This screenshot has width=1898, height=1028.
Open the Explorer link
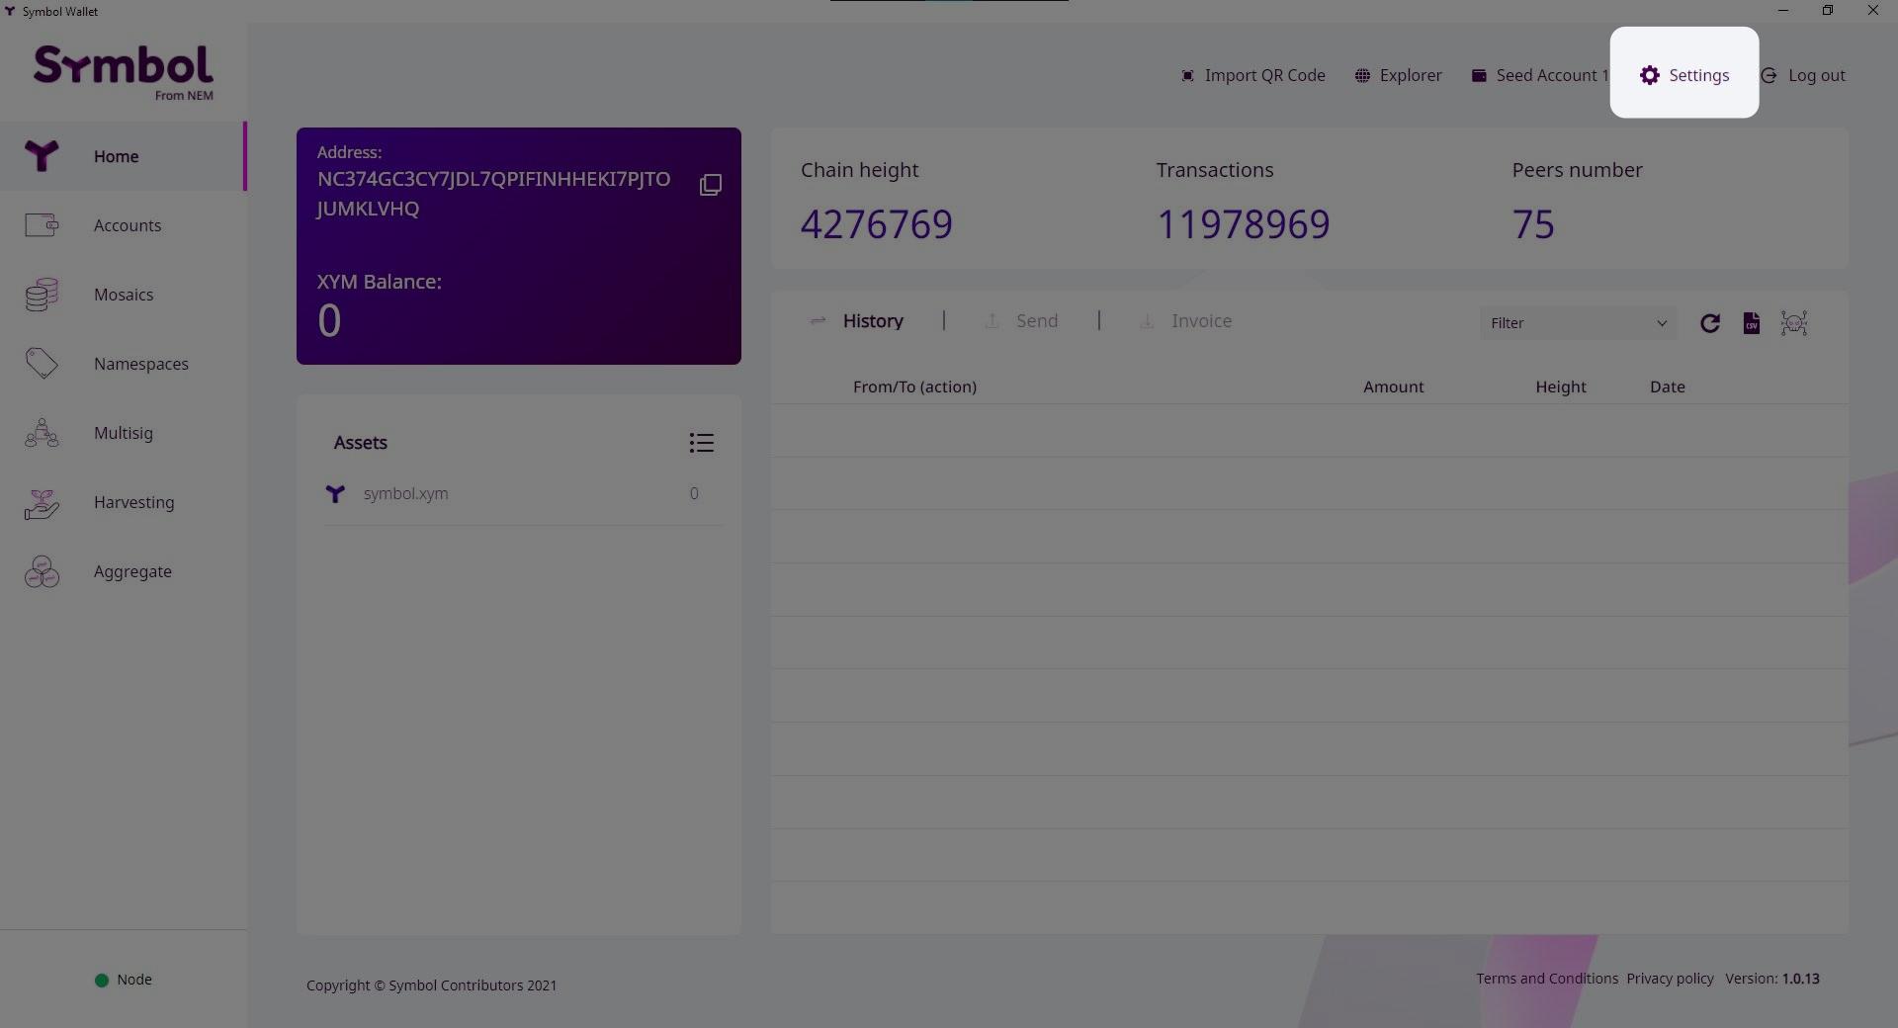click(x=1398, y=75)
